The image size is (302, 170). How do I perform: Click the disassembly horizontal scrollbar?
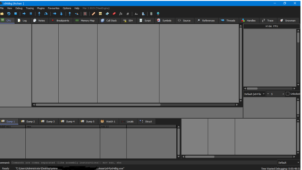click(98, 105)
